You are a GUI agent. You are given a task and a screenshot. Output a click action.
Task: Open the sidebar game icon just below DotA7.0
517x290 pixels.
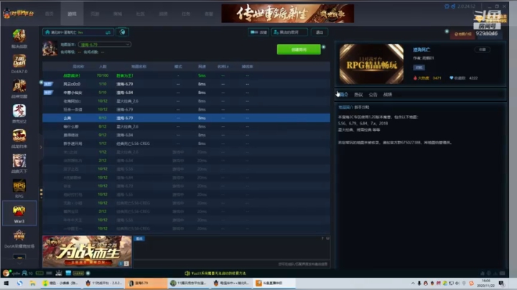click(19, 86)
